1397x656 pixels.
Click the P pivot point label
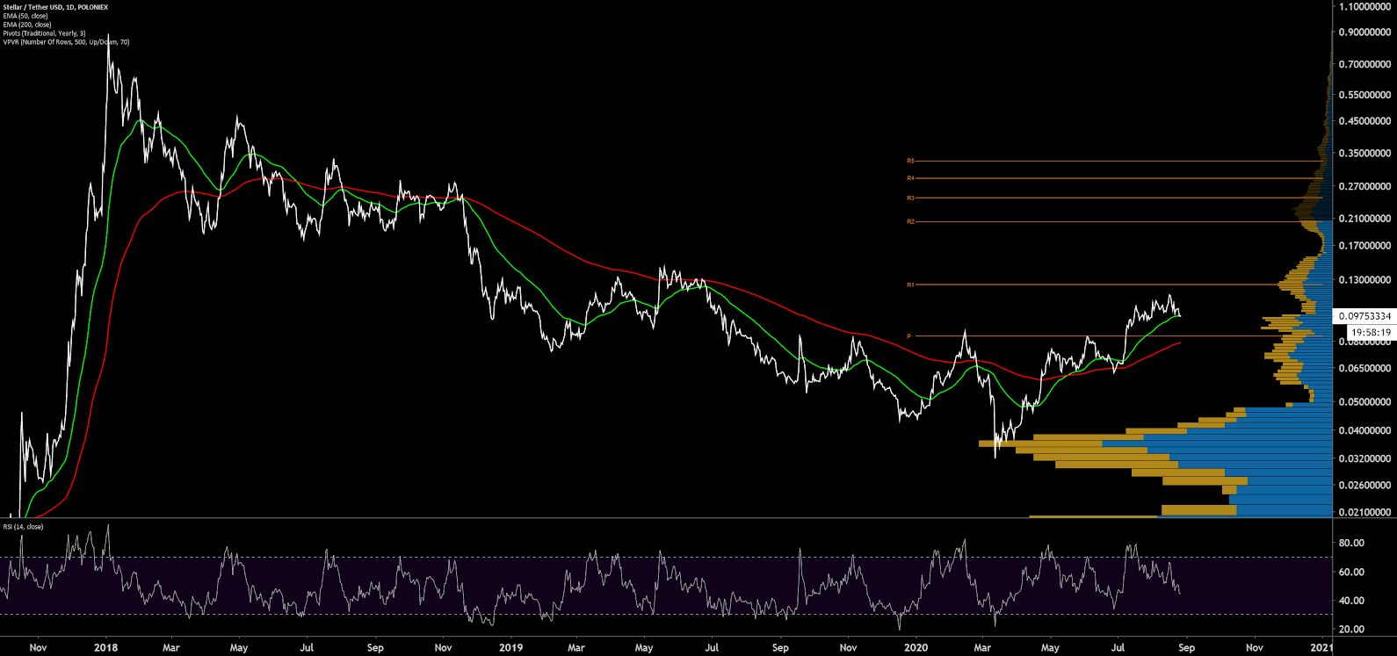pyautogui.click(x=909, y=336)
